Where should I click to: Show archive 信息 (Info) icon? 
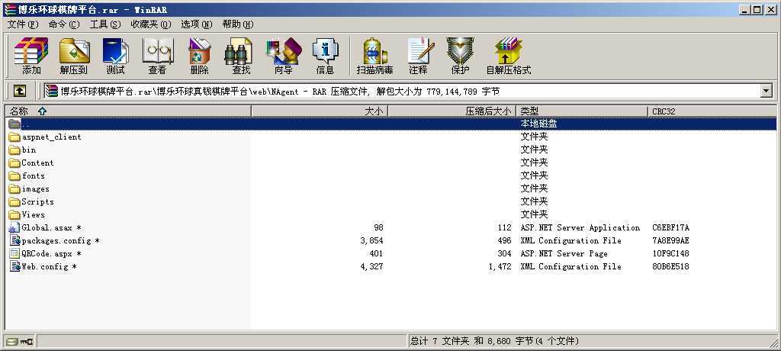point(325,56)
